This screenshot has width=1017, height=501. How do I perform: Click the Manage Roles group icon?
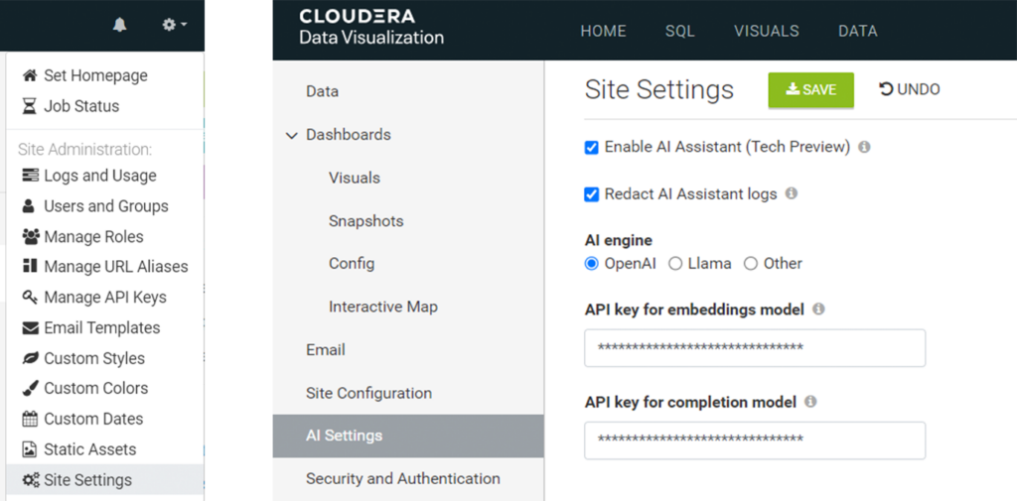coord(31,236)
